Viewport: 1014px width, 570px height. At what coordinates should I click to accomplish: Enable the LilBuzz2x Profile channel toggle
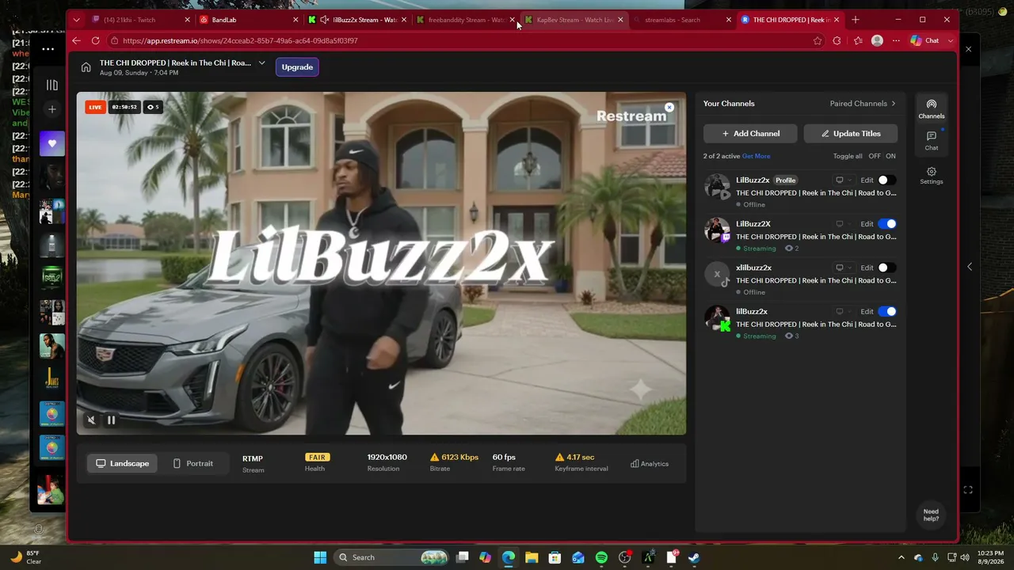(x=887, y=180)
